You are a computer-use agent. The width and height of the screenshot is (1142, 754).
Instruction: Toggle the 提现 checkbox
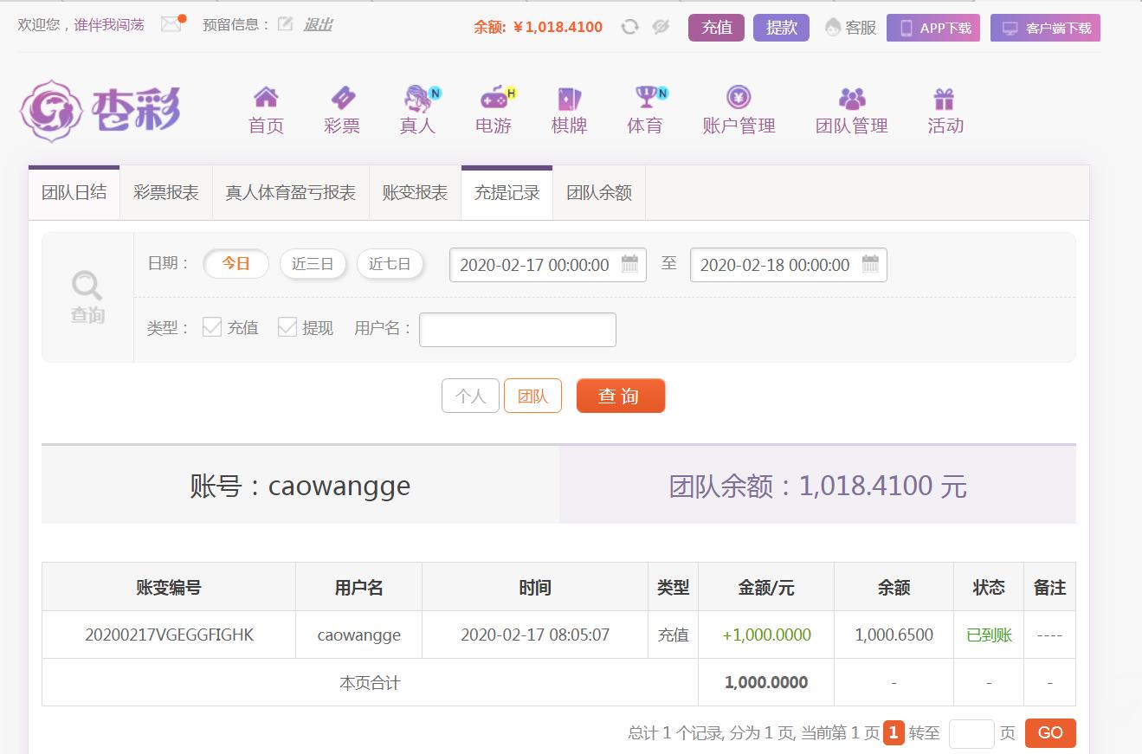pos(287,327)
